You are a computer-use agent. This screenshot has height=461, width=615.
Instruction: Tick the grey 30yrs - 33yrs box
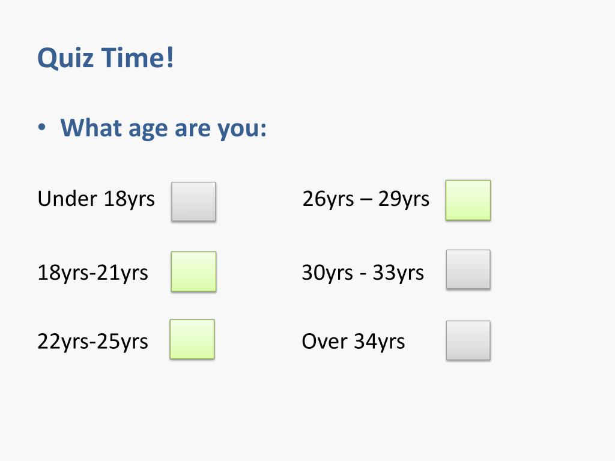[x=468, y=270]
